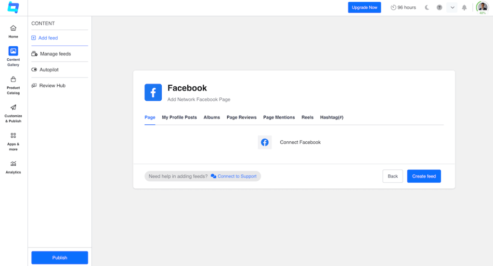Switch to the Albums tab

tap(212, 118)
